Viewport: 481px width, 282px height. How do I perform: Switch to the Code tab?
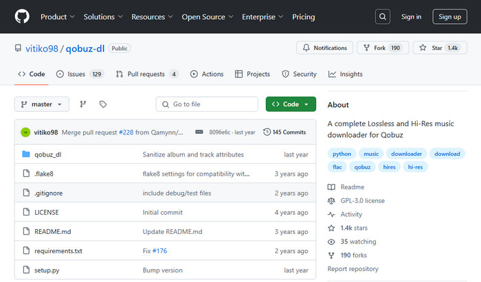pyautogui.click(x=32, y=74)
